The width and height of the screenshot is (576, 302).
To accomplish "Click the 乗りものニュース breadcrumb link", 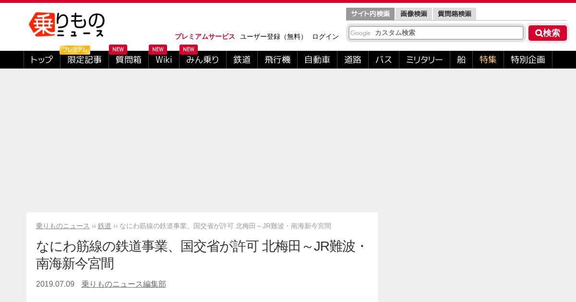I will [x=63, y=226].
